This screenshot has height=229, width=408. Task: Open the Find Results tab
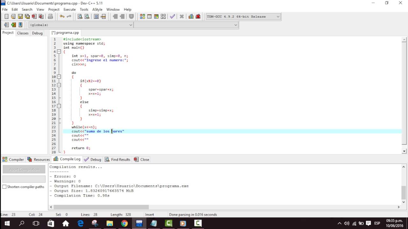(118, 160)
